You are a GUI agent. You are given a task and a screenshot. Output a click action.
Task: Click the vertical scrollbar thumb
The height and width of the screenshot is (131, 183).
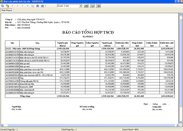[x=181, y=63]
